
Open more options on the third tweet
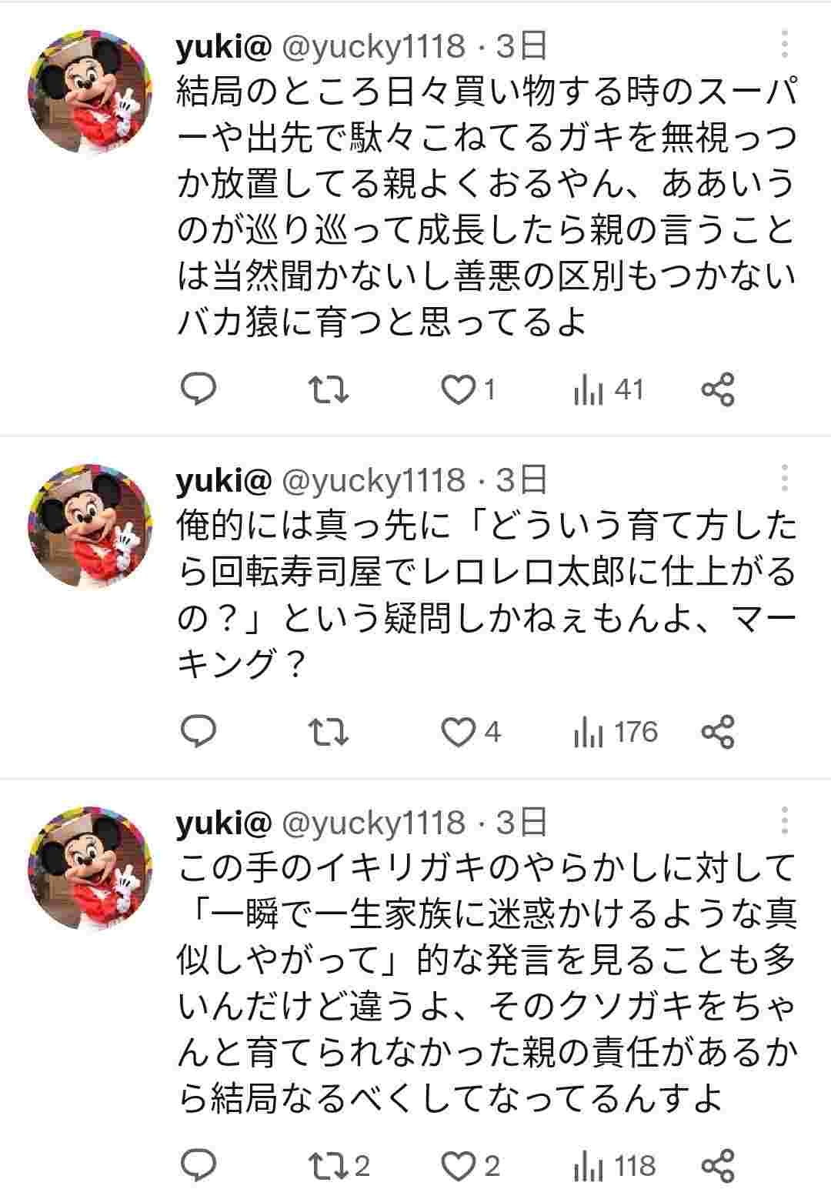coord(784,820)
